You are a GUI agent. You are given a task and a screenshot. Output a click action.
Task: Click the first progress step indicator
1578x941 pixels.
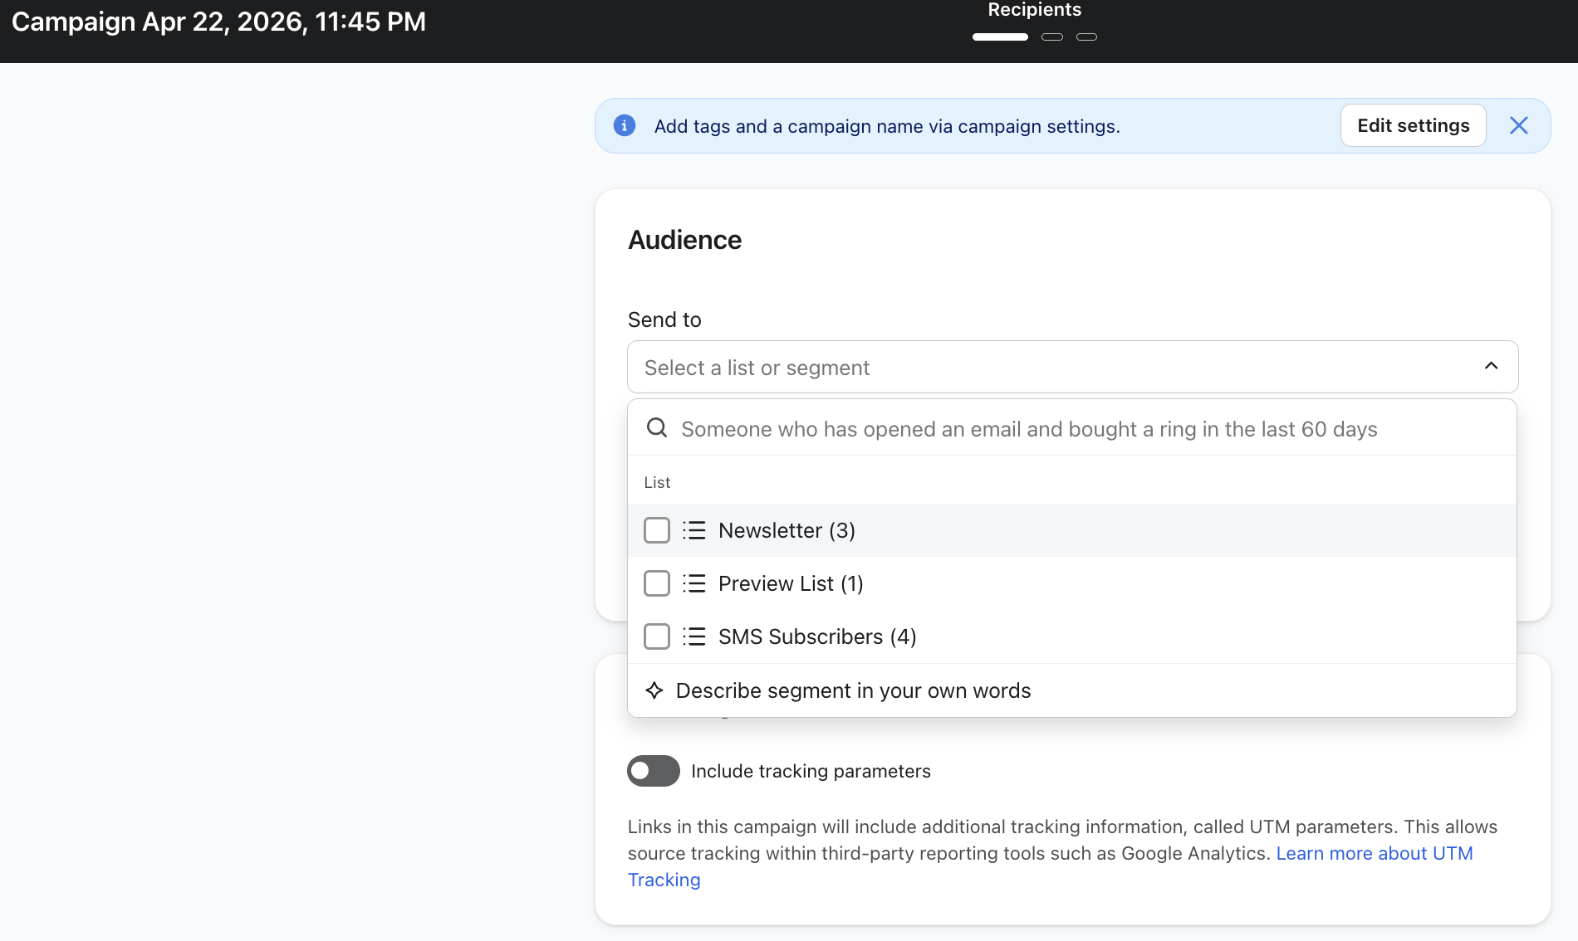(1000, 37)
